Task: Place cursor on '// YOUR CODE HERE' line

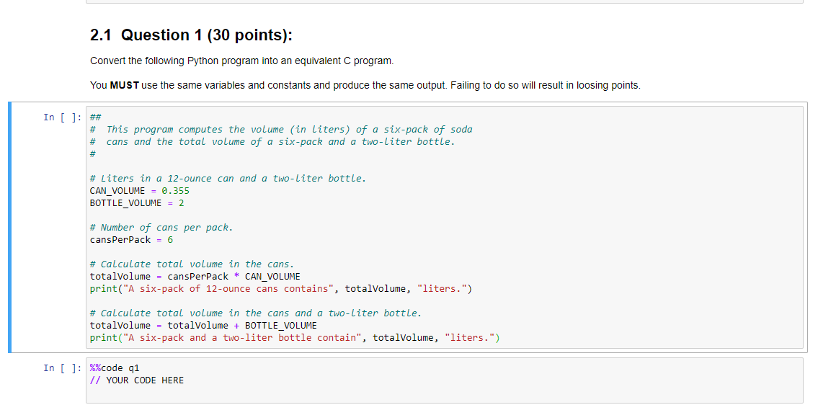Action: coord(137,380)
